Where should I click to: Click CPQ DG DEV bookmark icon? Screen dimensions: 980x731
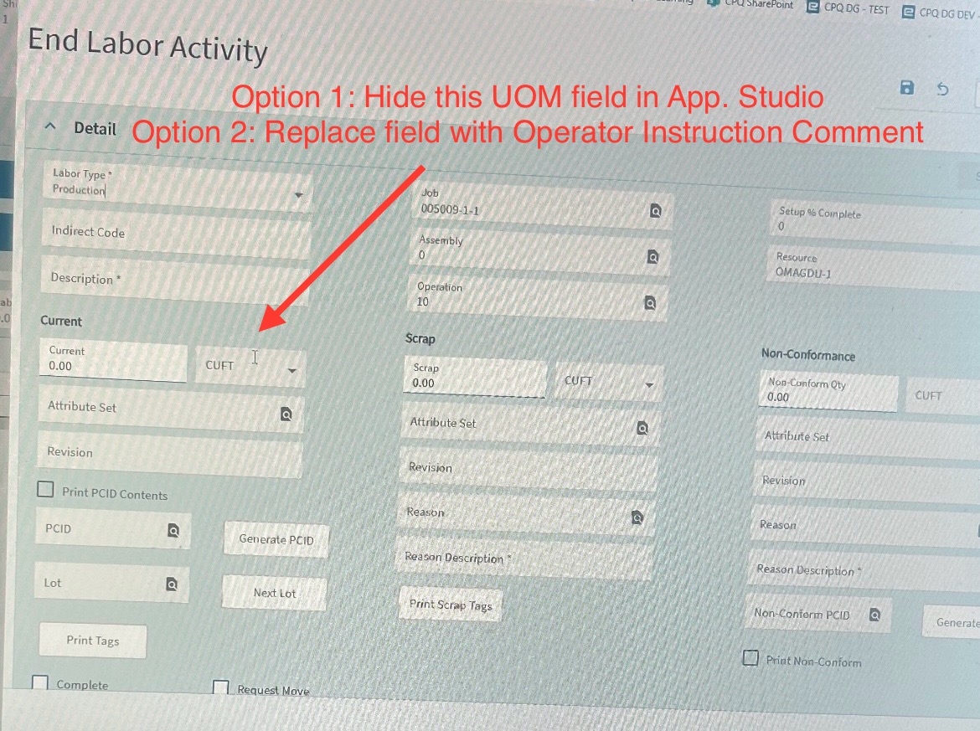tap(908, 12)
